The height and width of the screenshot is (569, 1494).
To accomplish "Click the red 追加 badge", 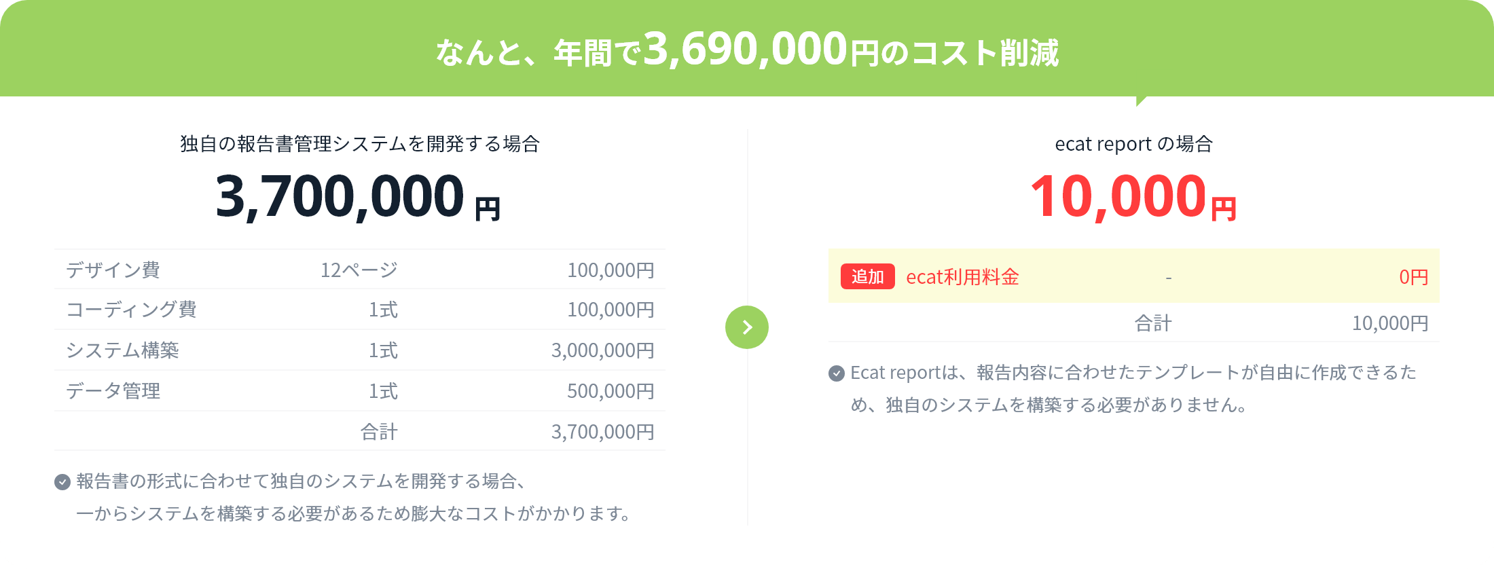I will click(868, 276).
